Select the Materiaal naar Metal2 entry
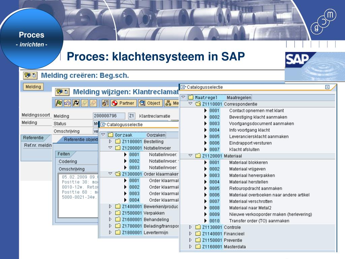Screen dimensions: 345x259 [x=250, y=208]
